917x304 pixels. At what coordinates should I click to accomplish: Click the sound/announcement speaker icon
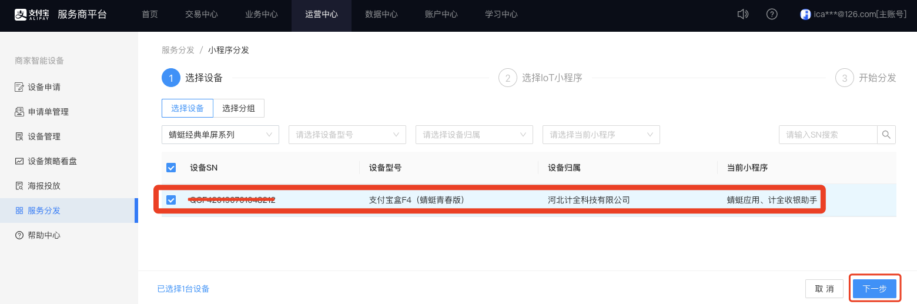pyautogui.click(x=743, y=14)
